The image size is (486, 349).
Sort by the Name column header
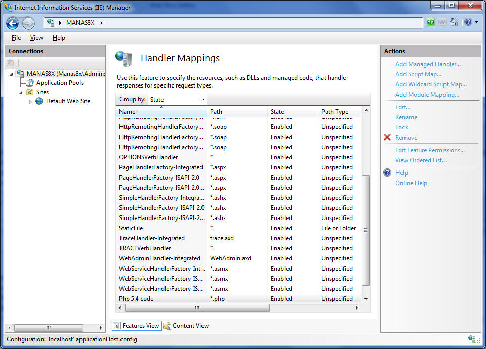[161, 111]
